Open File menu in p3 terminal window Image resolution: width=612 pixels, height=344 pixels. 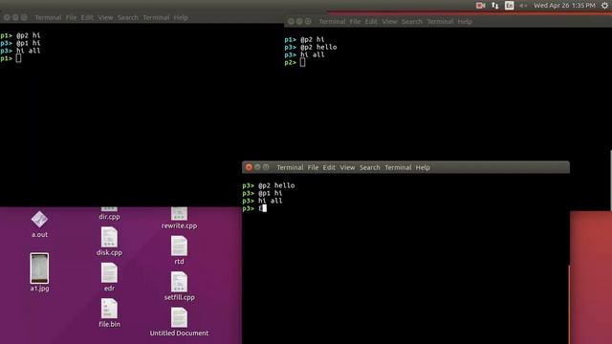(x=313, y=167)
